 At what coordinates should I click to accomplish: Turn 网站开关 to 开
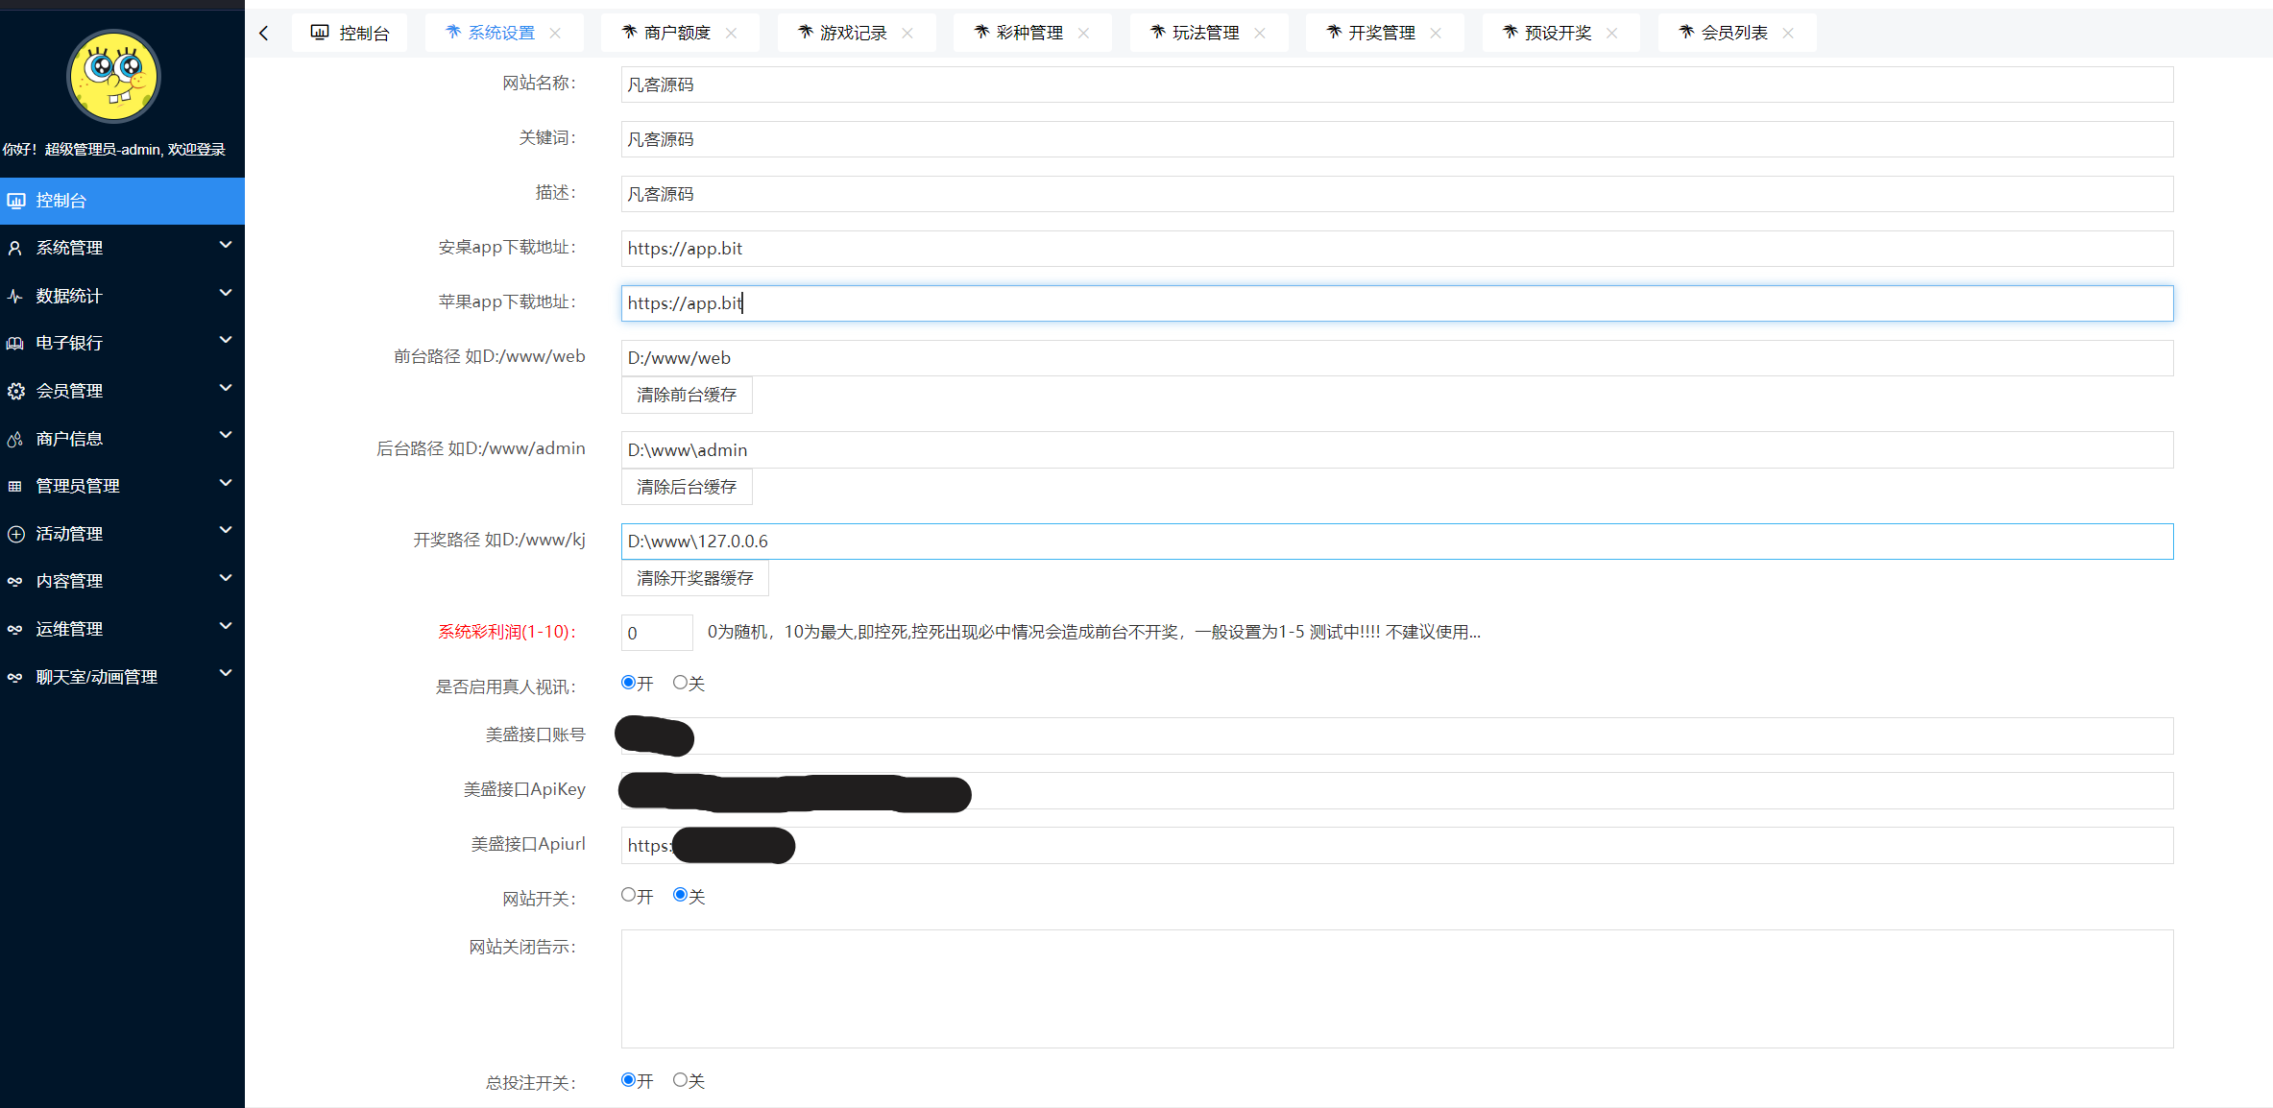[x=628, y=895]
